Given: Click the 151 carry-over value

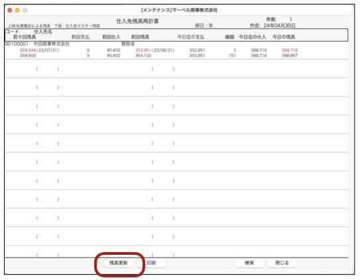Looking at the screenshot, I should (232, 56).
